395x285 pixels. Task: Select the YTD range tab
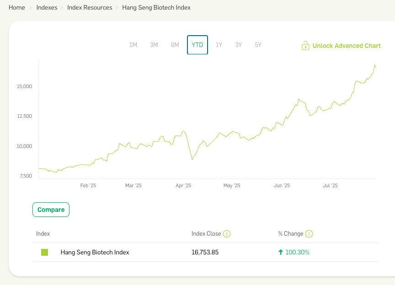point(197,45)
